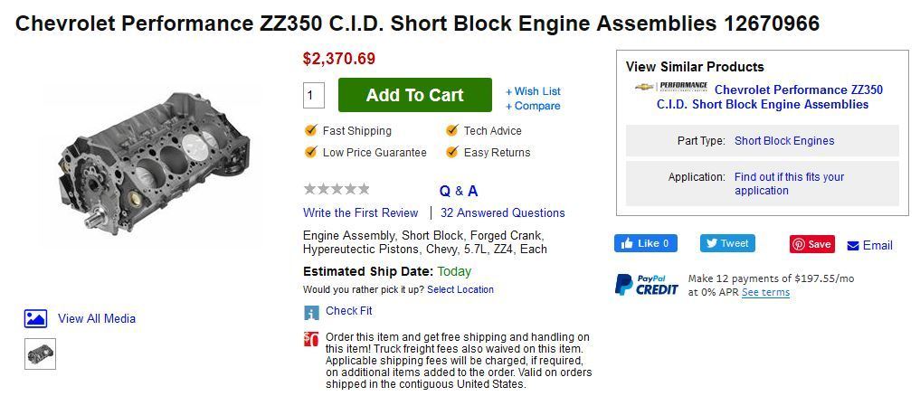
Task: Save the product with Pinterest button
Action: point(811,244)
